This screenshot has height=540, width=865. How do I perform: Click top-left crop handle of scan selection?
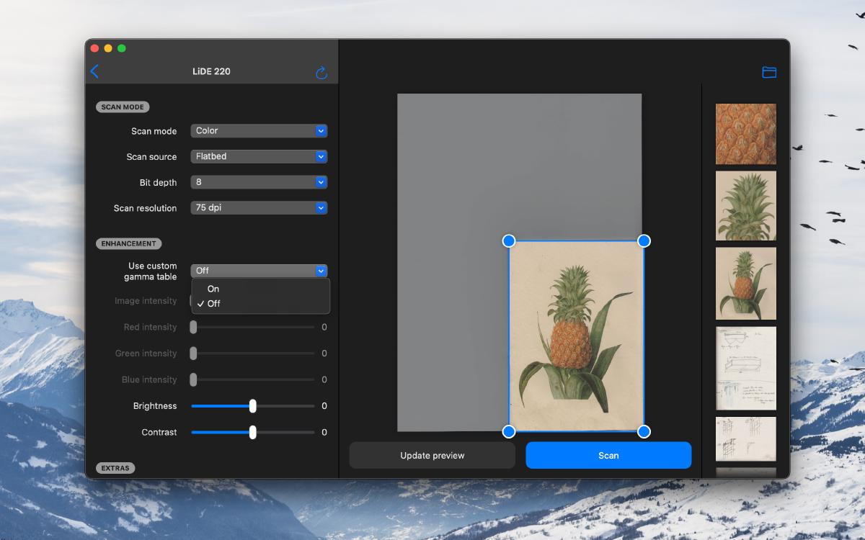(x=509, y=240)
